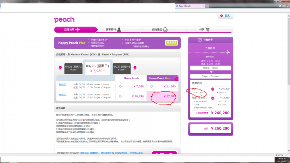Select Happy Peach fare ¥7,980 for MM023
Viewport: 290px width, 163px height.
pyautogui.click(x=120, y=86)
